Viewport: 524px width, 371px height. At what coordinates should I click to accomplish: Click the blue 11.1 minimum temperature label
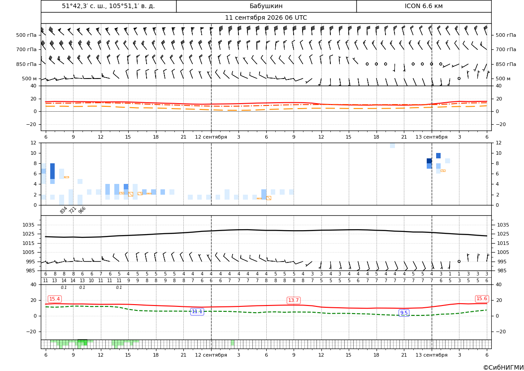(x=197, y=312)
